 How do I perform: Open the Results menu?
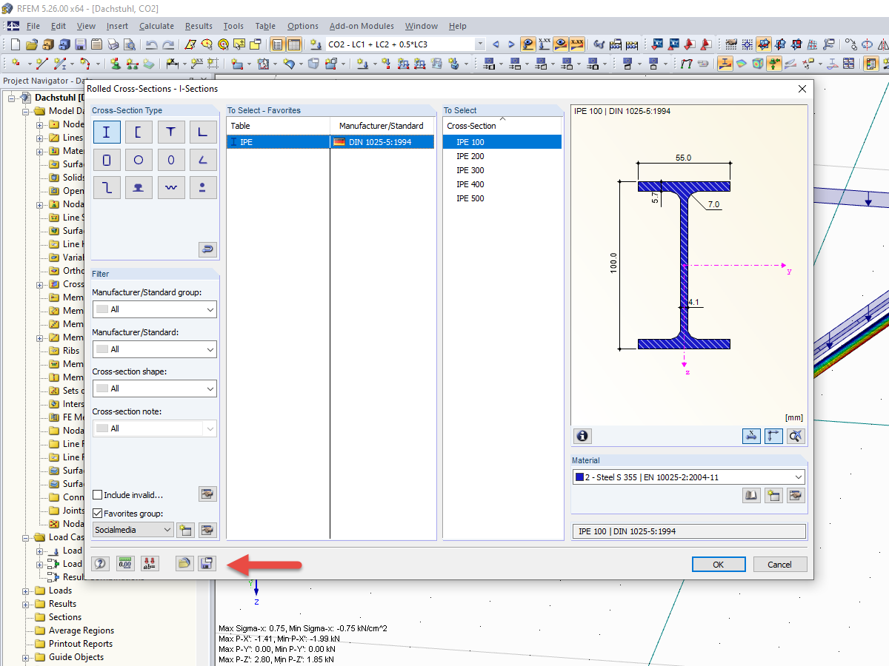[x=199, y=26]
